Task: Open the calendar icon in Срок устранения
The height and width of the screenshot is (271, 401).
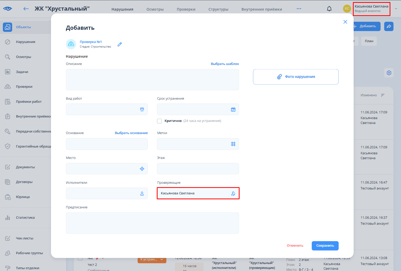Action: pos(233,109)
